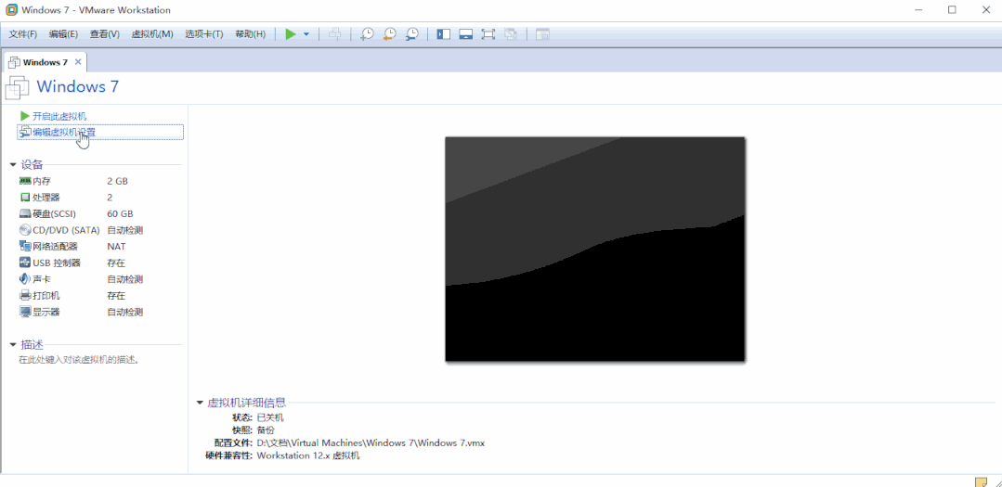Click the message log icon in status bar
1002x487 pixels.
click(981, 481)
